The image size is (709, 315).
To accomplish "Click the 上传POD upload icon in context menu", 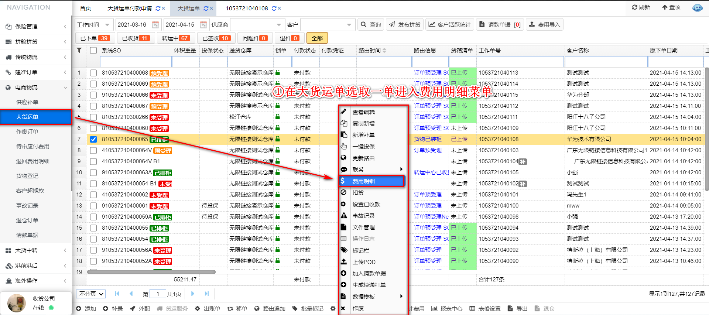I will (x=344, y=262).
